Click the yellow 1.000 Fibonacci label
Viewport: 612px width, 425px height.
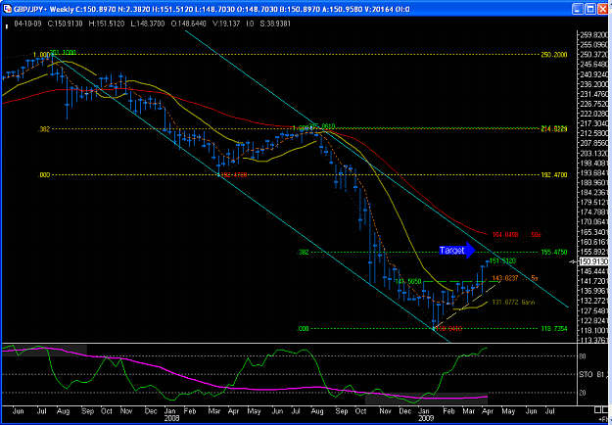pyautogui.click(x=41, y=55)
